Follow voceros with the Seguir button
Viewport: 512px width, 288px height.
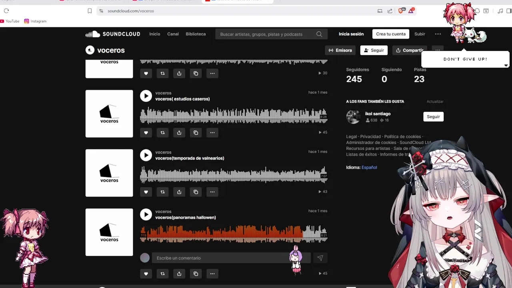374,50
